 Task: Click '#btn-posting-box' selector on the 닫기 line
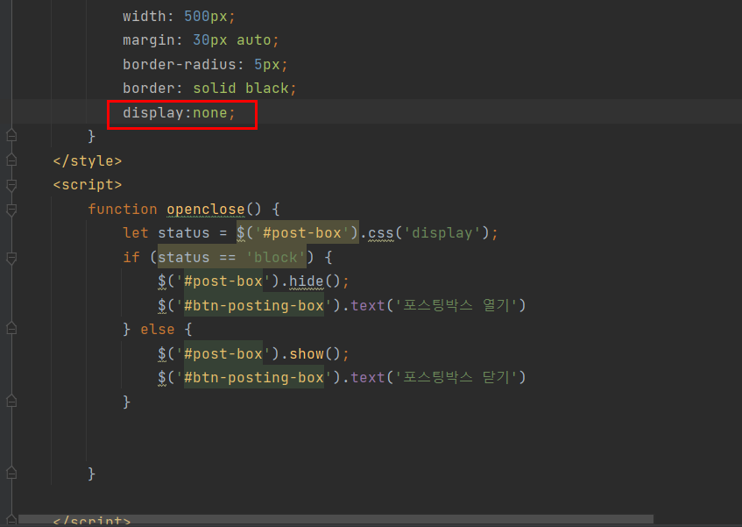pos(254,377)
